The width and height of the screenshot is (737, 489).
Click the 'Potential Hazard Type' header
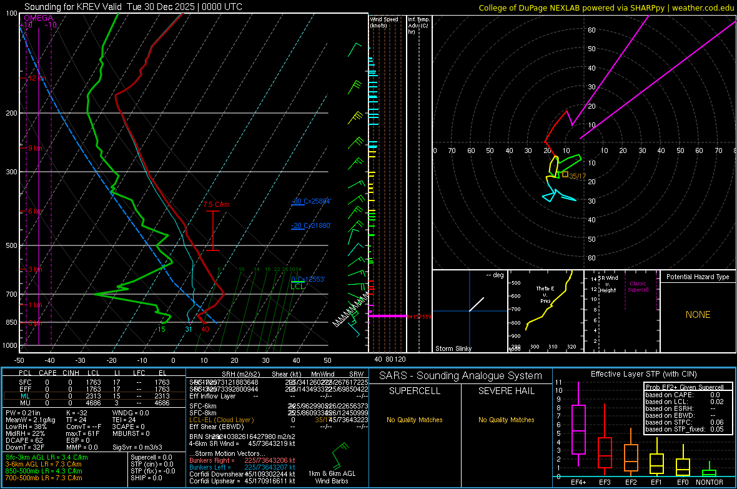[x=698, y=277]
